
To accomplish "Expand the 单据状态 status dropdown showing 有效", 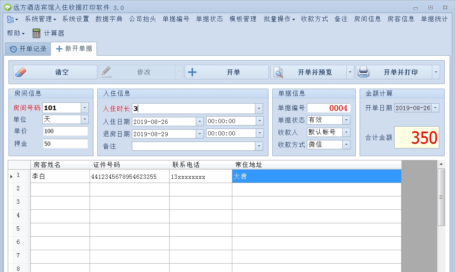I will [346, 120].
